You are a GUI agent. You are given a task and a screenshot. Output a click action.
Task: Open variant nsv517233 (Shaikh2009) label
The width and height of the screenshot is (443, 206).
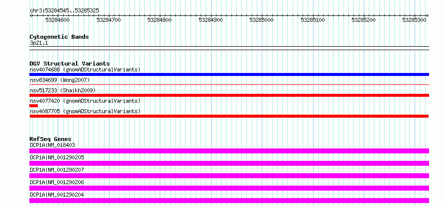point(63,90)
